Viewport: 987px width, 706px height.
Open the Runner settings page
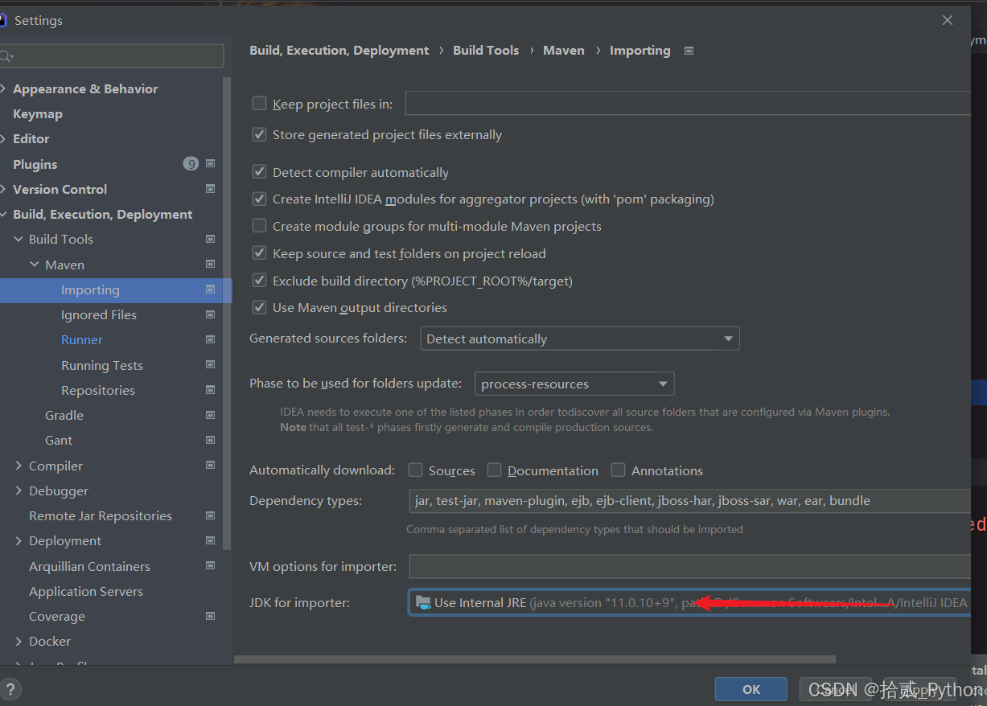tap(82, 339)
